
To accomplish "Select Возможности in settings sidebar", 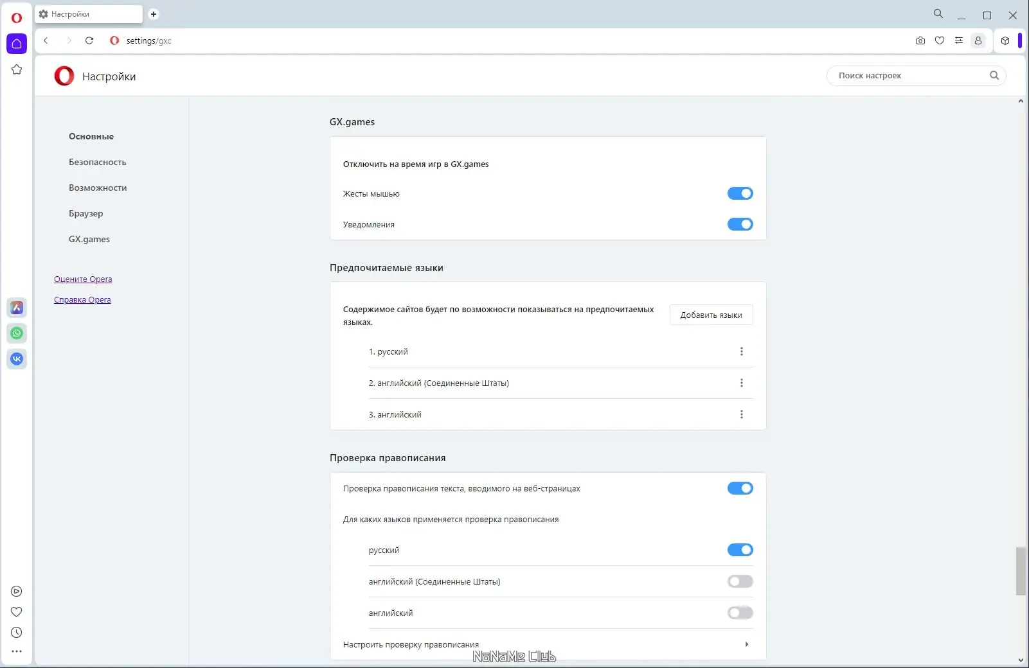I will 98,188.
